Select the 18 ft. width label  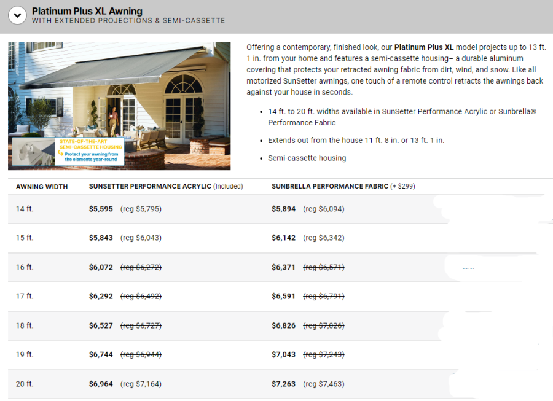point(25,325)
